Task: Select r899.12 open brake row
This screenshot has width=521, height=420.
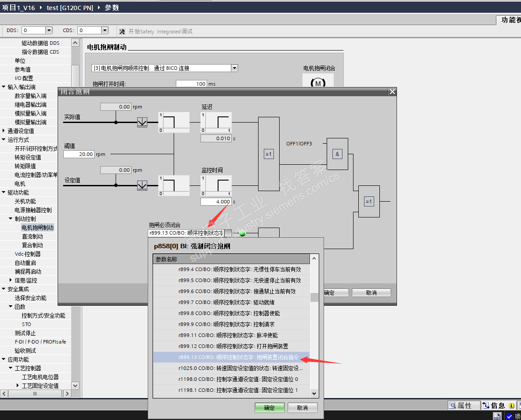Action: [232, 346]
